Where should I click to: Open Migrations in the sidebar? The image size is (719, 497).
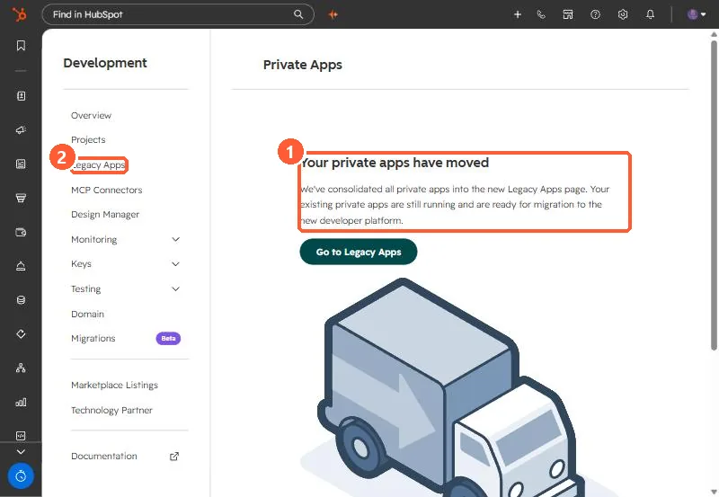[93, 338]
